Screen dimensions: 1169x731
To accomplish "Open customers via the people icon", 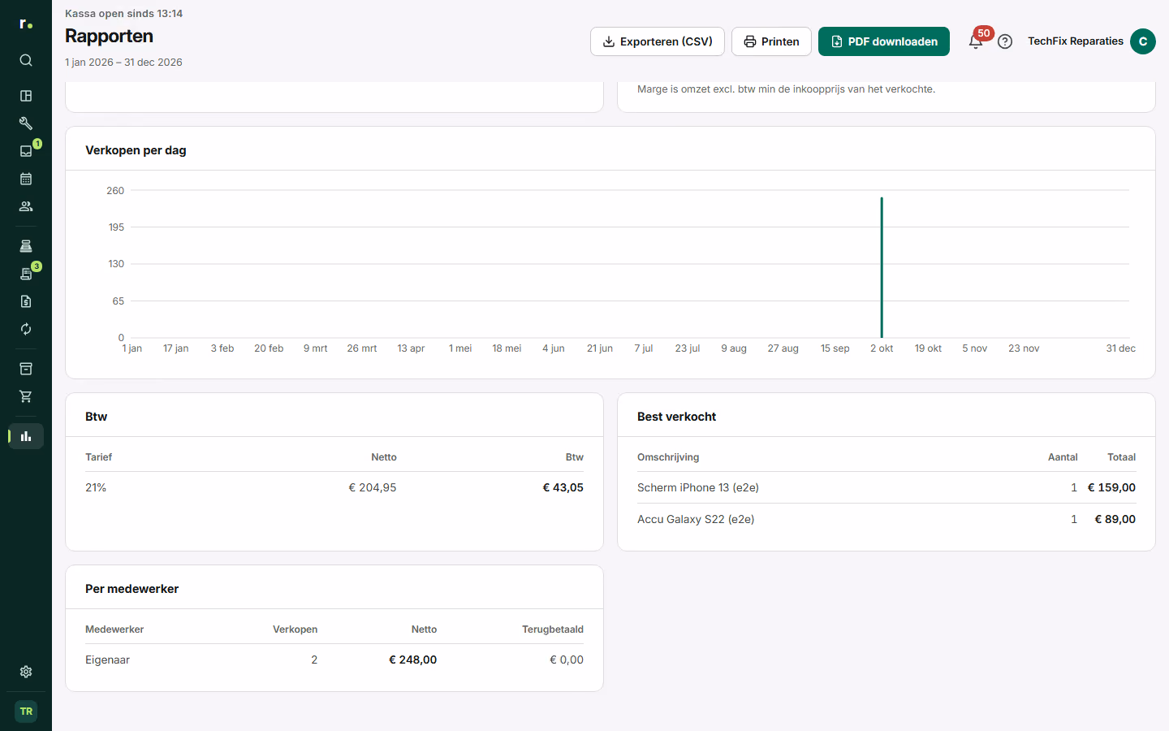I will (x=26, y=206).
